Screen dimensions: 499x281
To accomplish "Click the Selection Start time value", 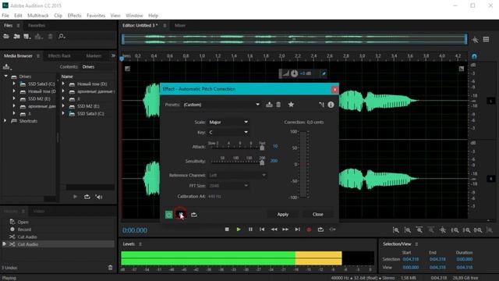I will (411, 259).
